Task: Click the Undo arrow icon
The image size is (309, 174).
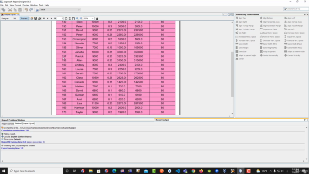Action: click(26, 10)
